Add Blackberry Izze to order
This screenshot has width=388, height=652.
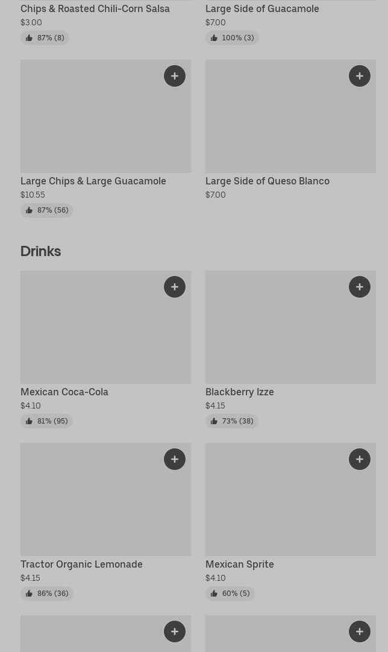point(360,287)
